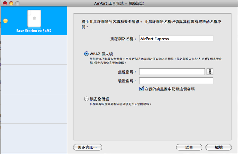Click the second empty sidebar row
Screen dimensions: 238x154
[x=34, y=79]
